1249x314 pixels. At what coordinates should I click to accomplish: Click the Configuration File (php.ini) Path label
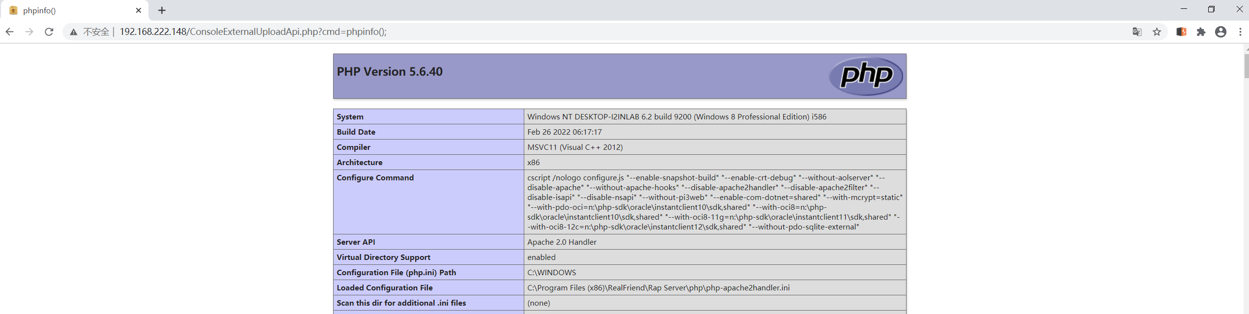point(397,273)
